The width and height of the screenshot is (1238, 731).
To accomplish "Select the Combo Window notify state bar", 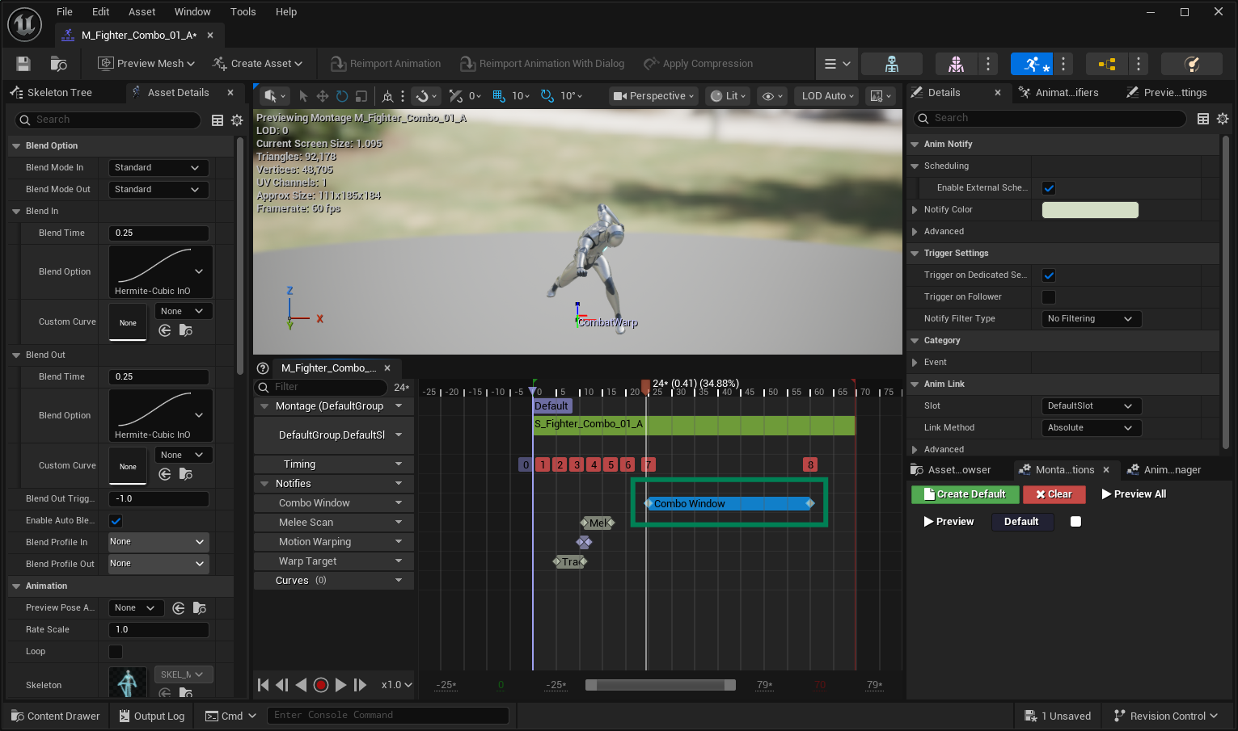I will [729, 504].
